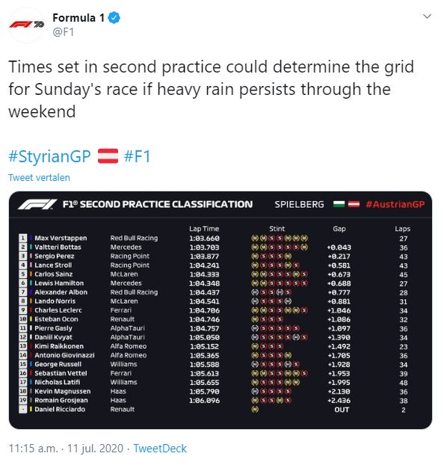444x465 pixels.
Task: Open the TweetDeck source link
Action: tap(160, 449)
